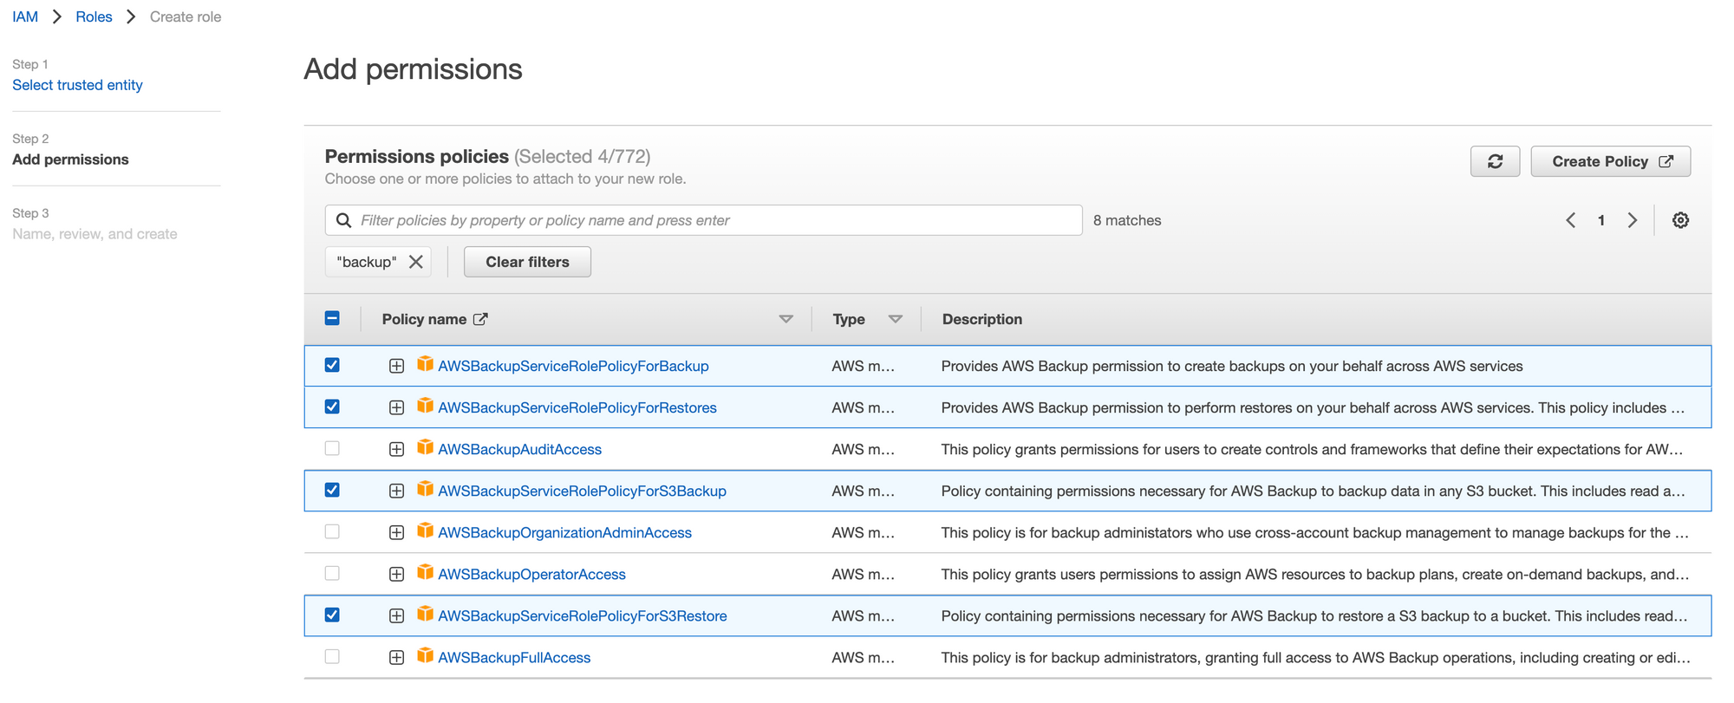Open Type column sort dropdown arrow
The width and height of the screenshot is (1734, 703).
[896, 319]
